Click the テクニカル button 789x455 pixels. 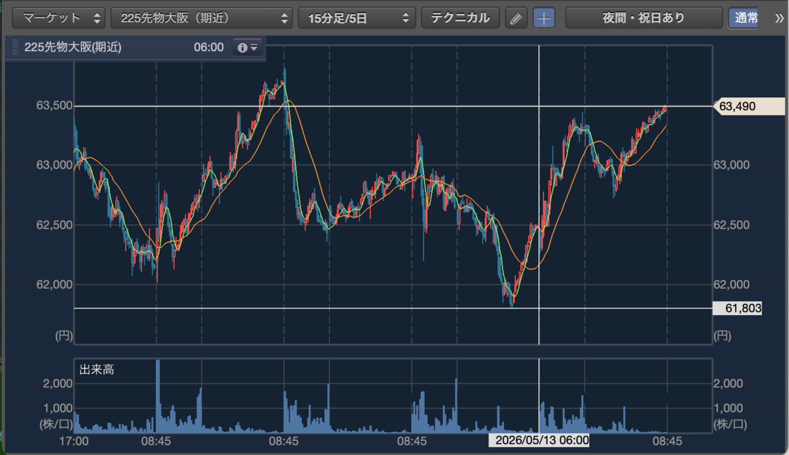point(460,18)
